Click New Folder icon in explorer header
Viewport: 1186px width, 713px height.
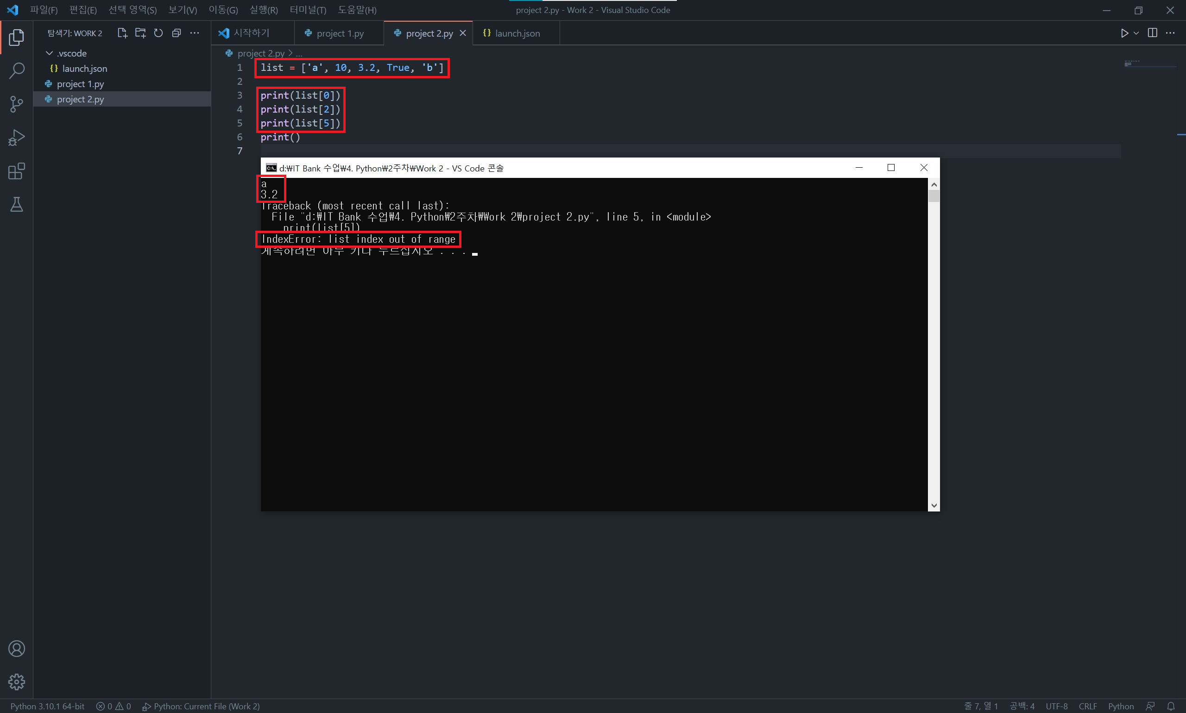[x=140, y=33]
